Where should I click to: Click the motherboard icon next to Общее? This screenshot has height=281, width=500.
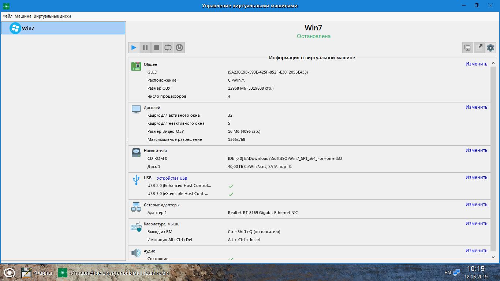(x=136, y=66)
